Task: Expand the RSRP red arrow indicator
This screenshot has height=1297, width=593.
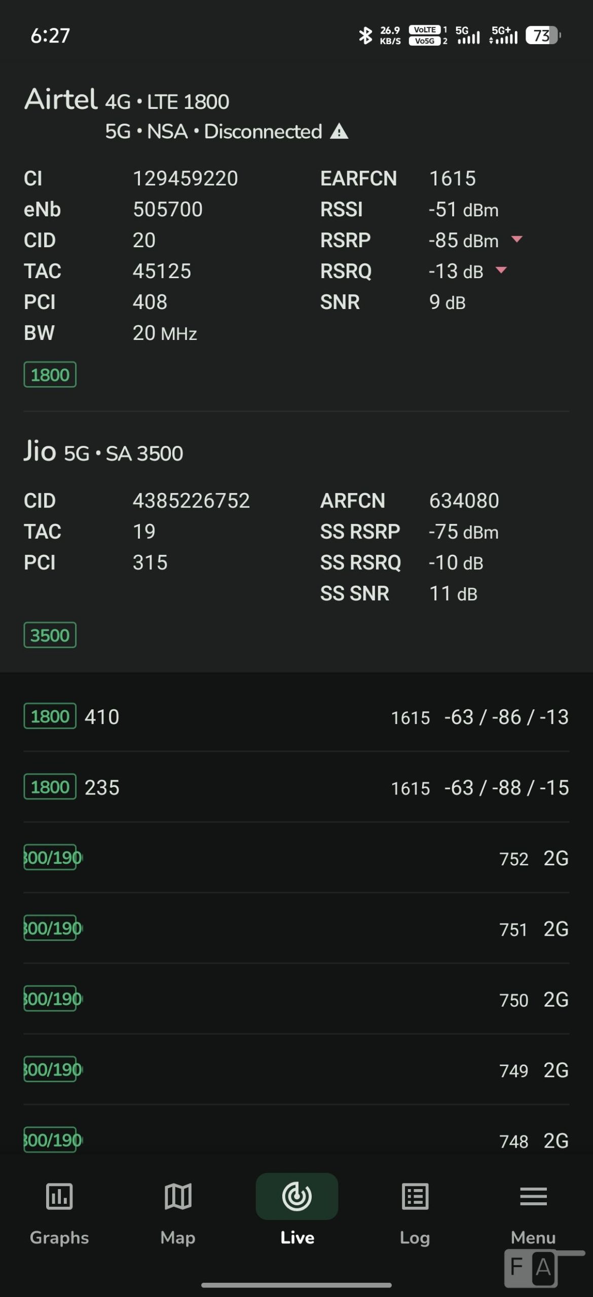Action: click(x=517, y=239)
